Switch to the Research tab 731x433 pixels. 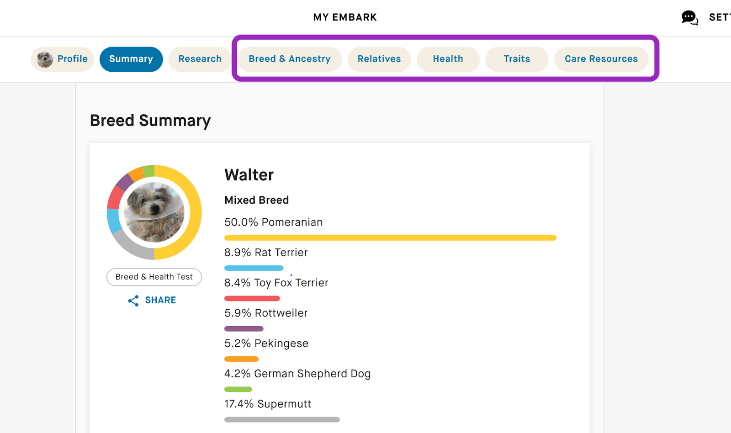tap(200, 59)
